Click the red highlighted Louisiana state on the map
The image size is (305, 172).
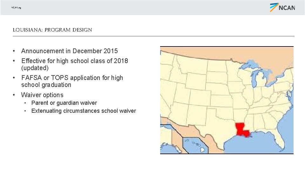242,129
